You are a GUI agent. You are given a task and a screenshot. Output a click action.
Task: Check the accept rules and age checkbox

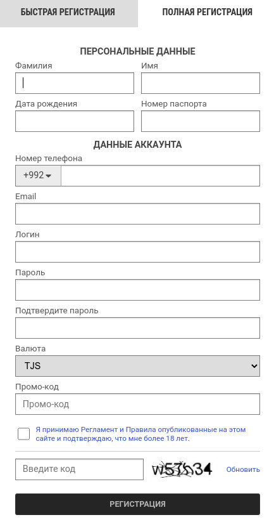(23, 434)
